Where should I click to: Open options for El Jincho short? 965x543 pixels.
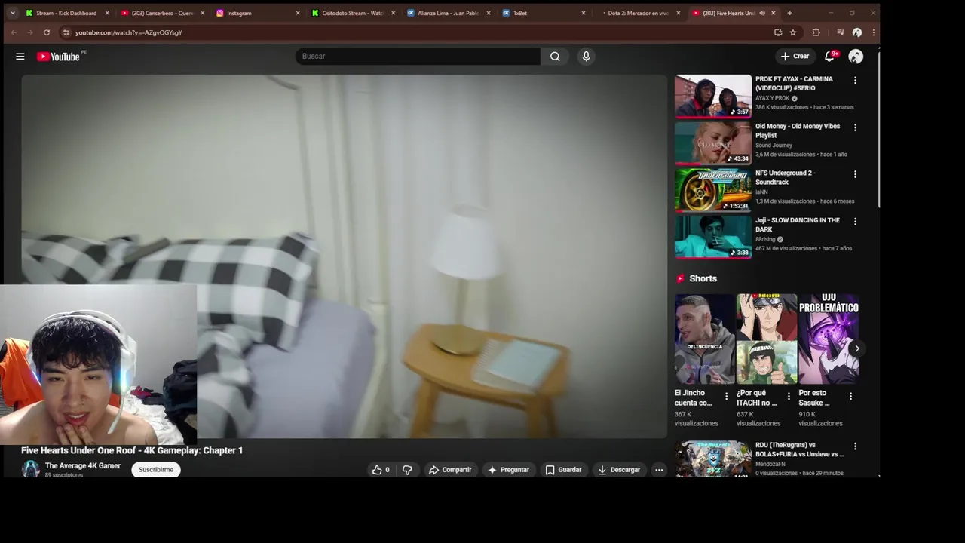point(727,396)
